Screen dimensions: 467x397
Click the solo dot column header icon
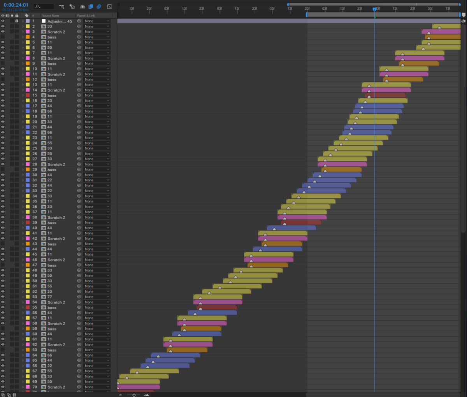[x=12, y=16]
